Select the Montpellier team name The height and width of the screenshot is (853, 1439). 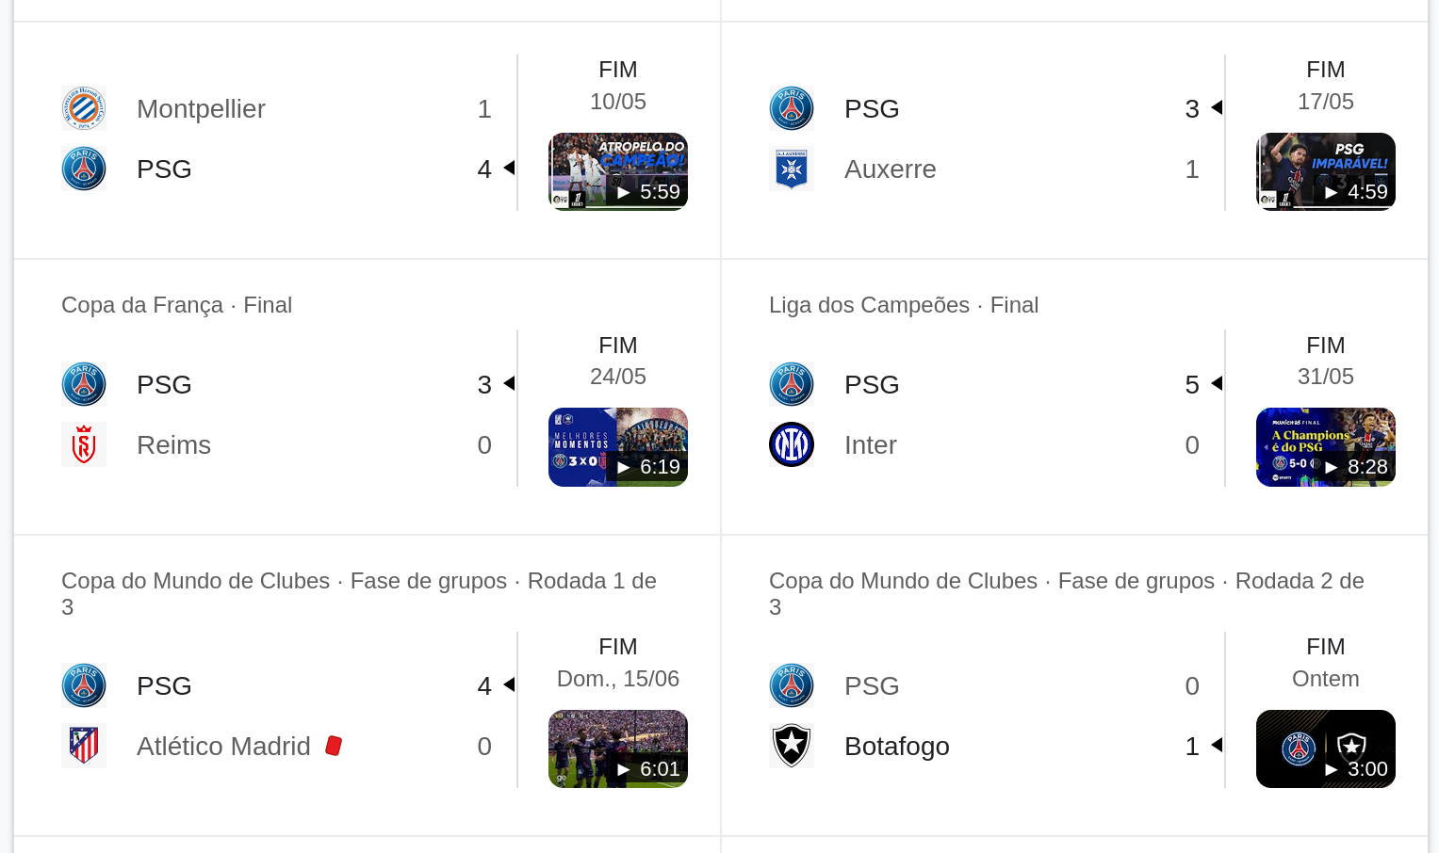(201, 108)
